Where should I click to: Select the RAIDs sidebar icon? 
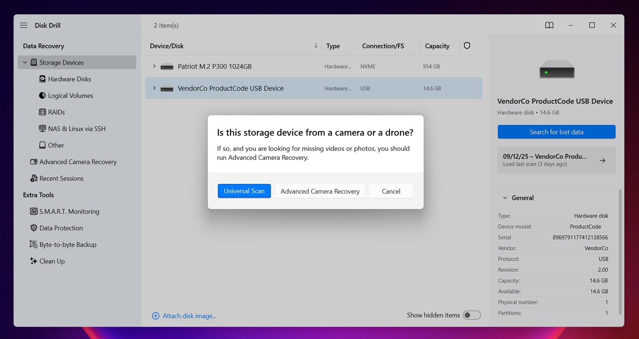(x=42, y=112)
